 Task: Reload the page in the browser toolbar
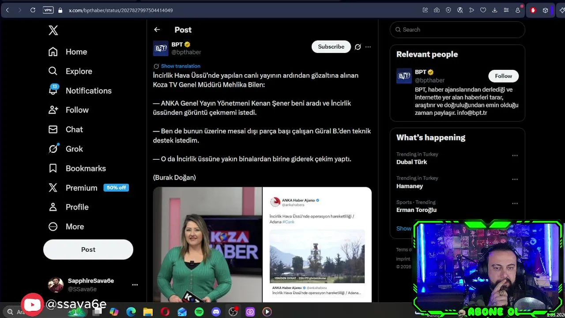tap(33, 10)
